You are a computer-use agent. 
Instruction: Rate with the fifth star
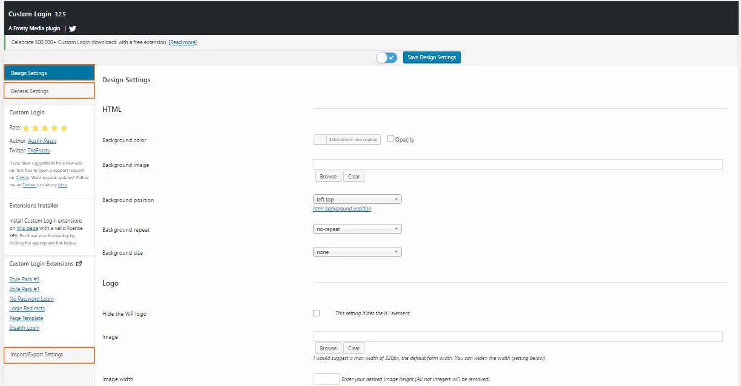(64, 128)
